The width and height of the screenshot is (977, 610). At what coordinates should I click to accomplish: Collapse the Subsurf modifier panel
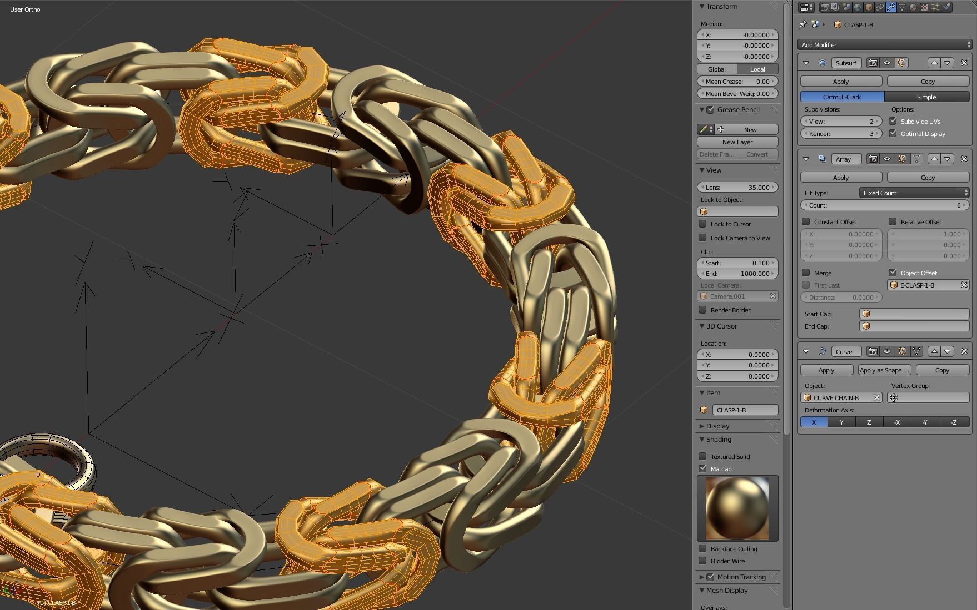(806, 63)
